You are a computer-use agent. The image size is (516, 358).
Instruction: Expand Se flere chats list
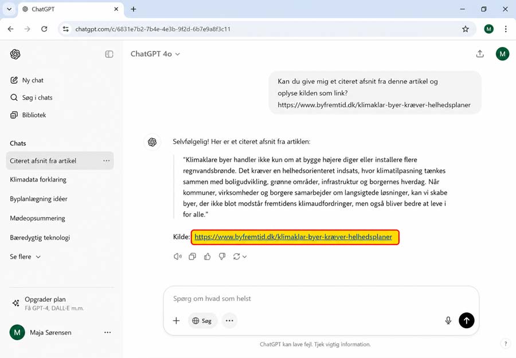(25, 257)
